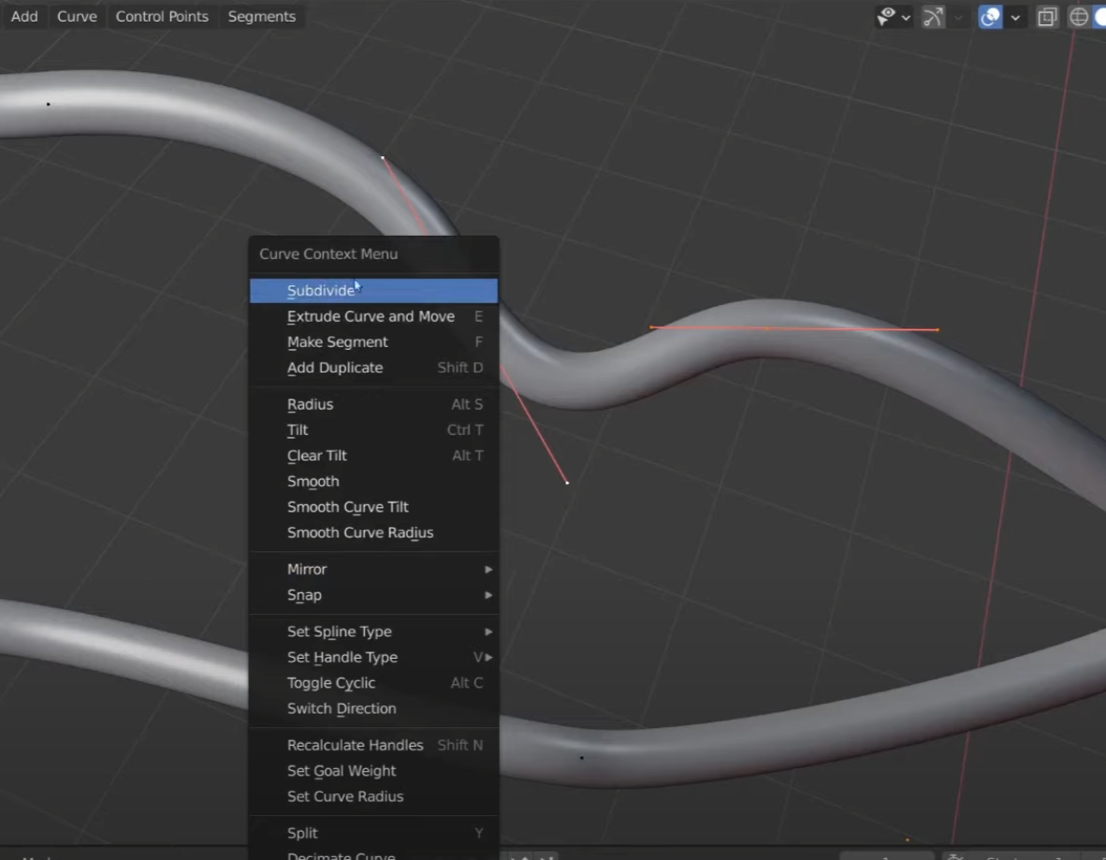This screenshot has height=860, width=1106.
Task: Open the Set Handle Type submenu
Action: coord(373,657)
